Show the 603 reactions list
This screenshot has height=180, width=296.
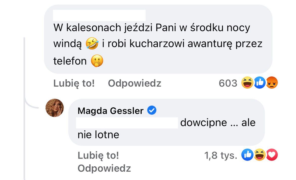(x=228, y=83)
